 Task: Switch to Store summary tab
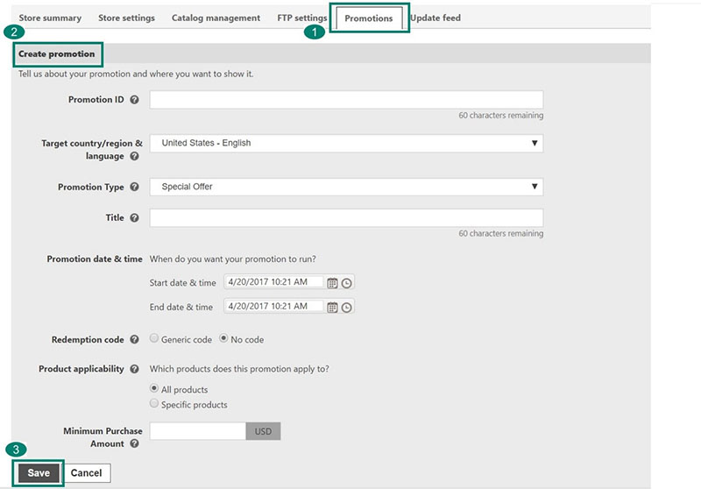[x=50, y=18]
